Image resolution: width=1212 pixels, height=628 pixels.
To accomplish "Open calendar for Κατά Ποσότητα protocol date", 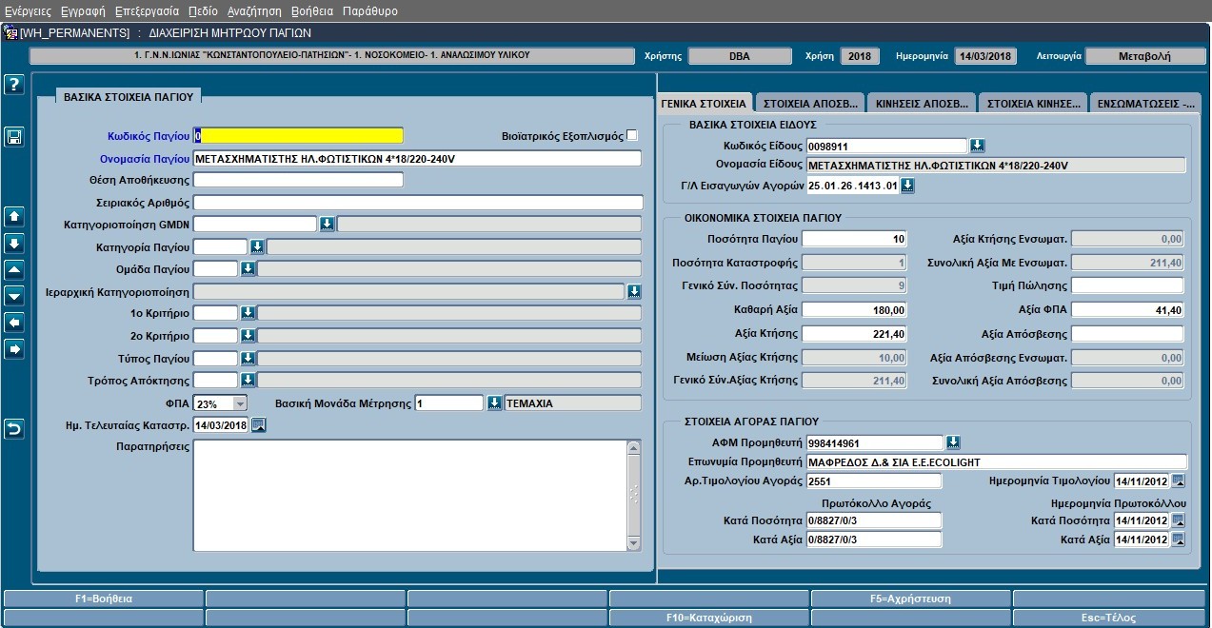I will click(x=1178, y=520).
